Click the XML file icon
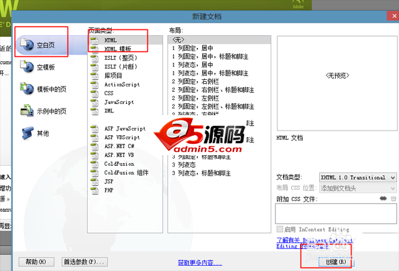 (x=94, y=111)
